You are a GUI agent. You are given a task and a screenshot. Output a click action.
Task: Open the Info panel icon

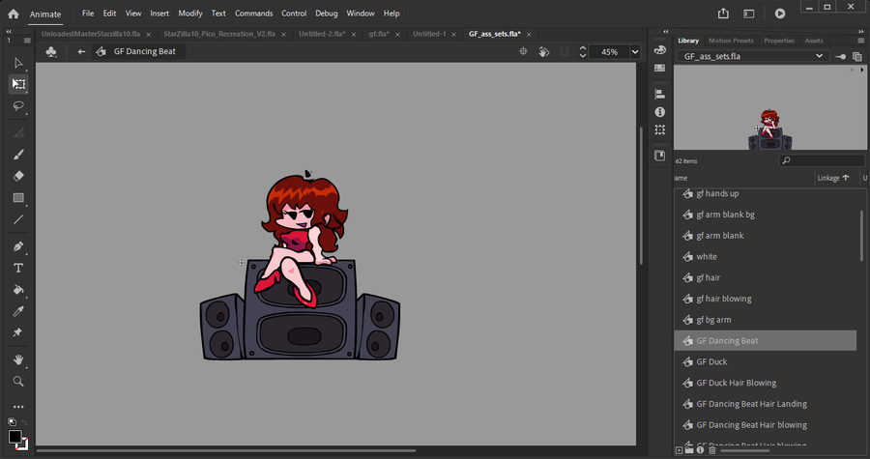(x=659, y=112)
